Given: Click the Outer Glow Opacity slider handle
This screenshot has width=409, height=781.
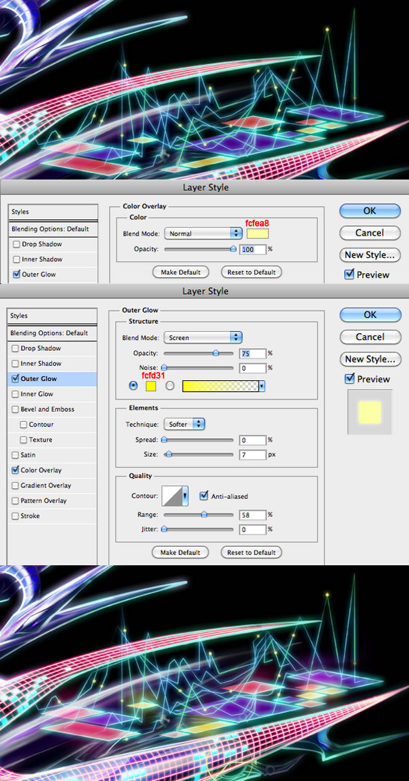Looking at the screenshot, I should tap(215, 353).
